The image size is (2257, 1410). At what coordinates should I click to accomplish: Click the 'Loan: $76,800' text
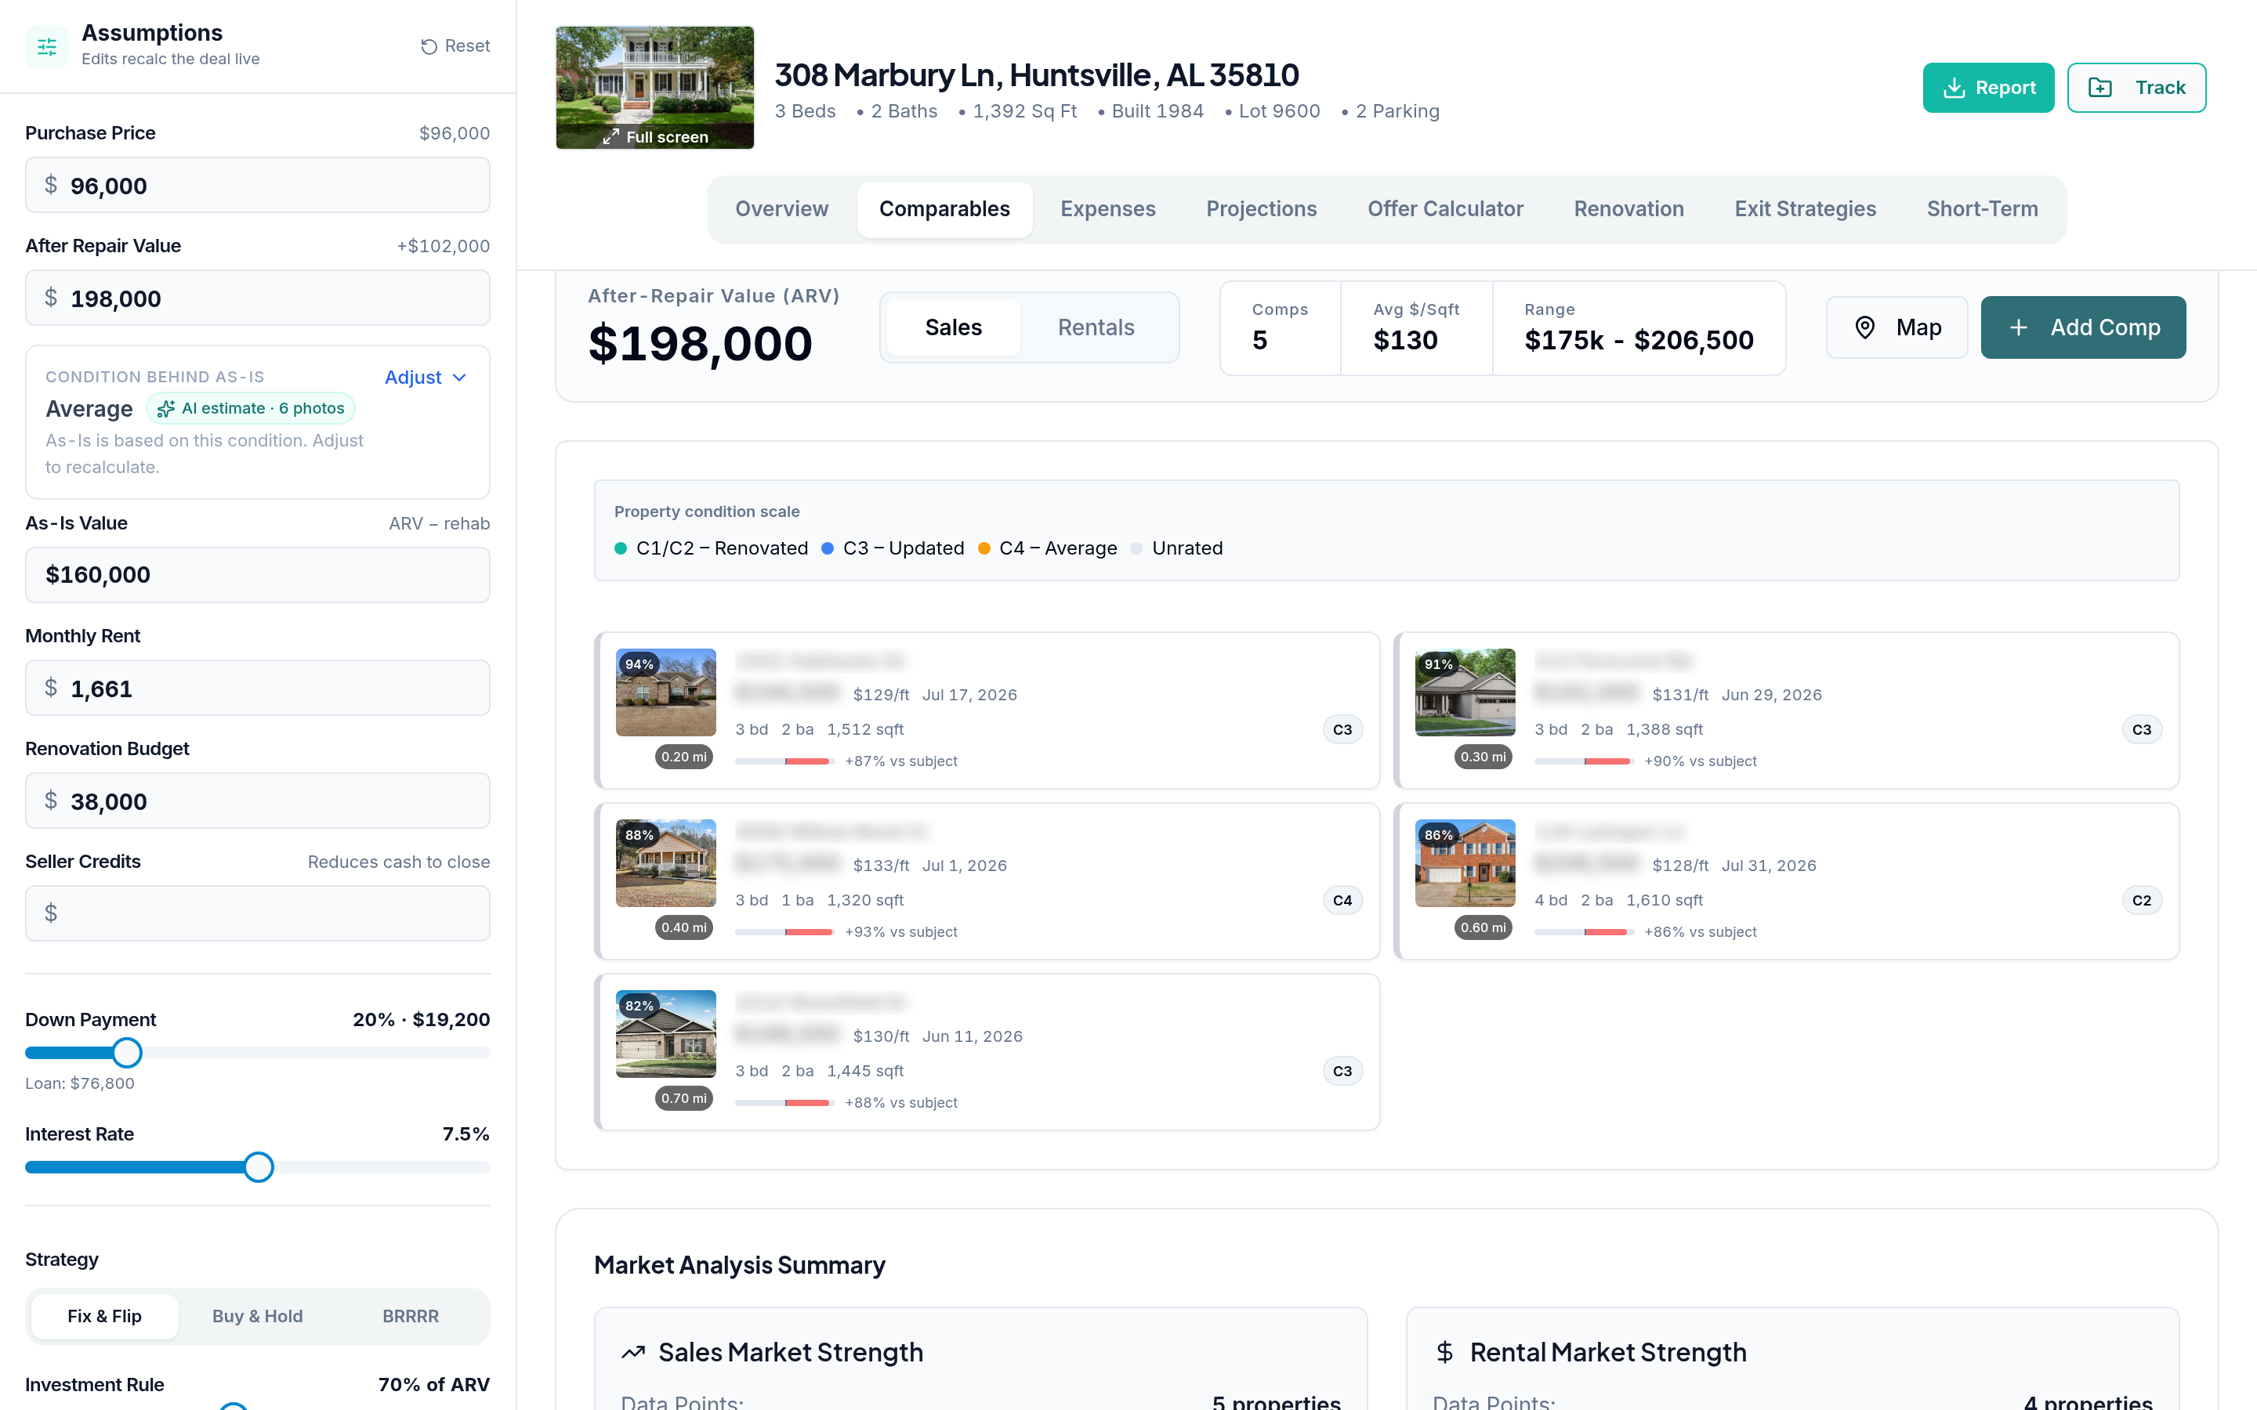[79, 1083]
